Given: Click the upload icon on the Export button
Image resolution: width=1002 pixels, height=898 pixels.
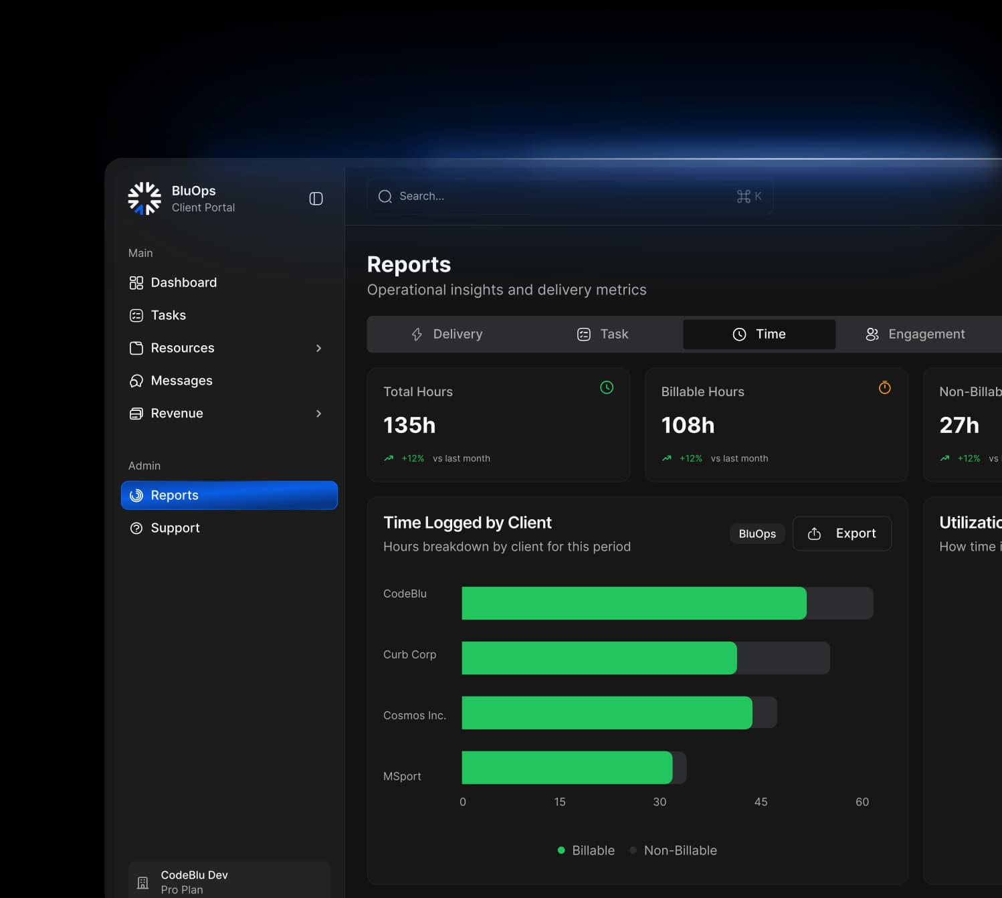Looking at the screenshot, I should (814, 533).
